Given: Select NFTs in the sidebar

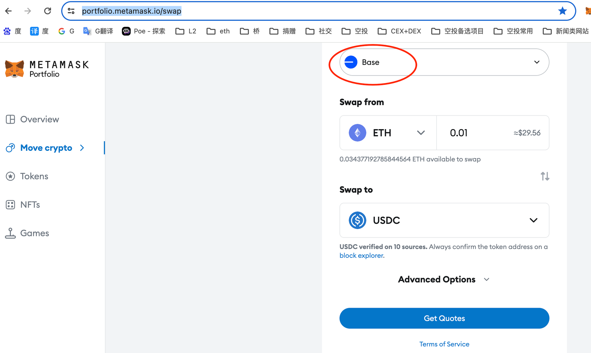Looking at the screenshot, I should pyautogui.click(x=30, y=205).
